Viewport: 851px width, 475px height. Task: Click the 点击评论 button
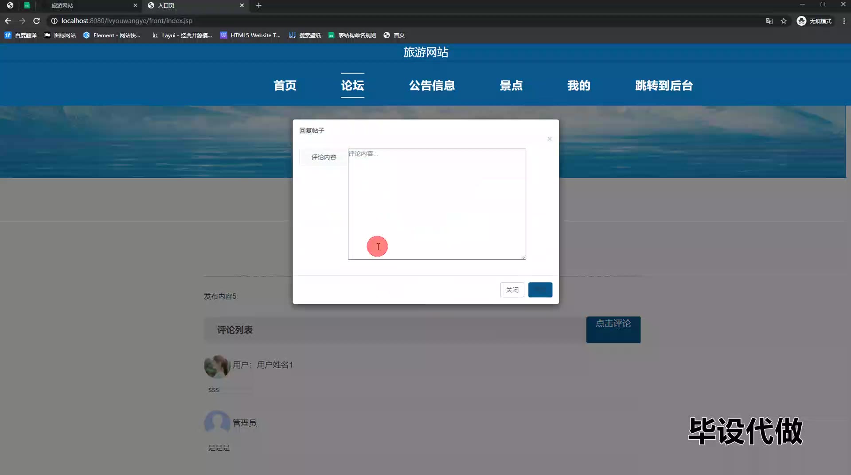point(613,330)
